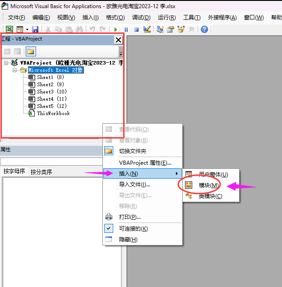Click View Code icon in project panel
Viewport: 282px width, 287px height.
(x=7, y=51)
